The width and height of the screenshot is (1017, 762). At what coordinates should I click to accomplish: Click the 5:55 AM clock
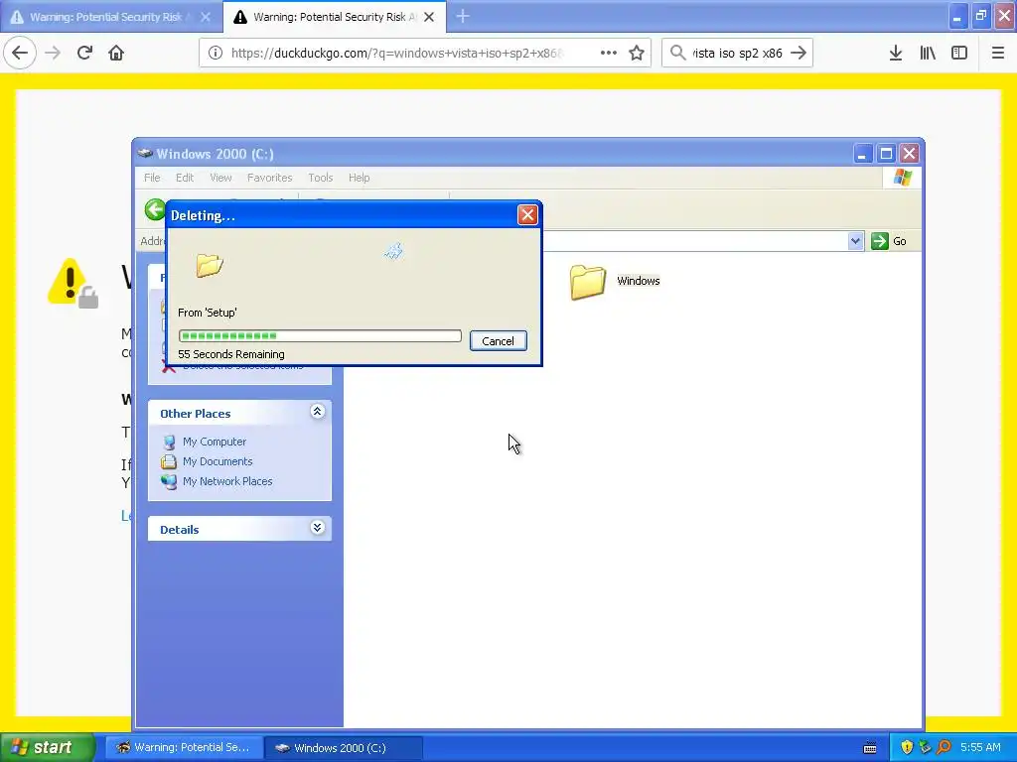tap(980, 748)
